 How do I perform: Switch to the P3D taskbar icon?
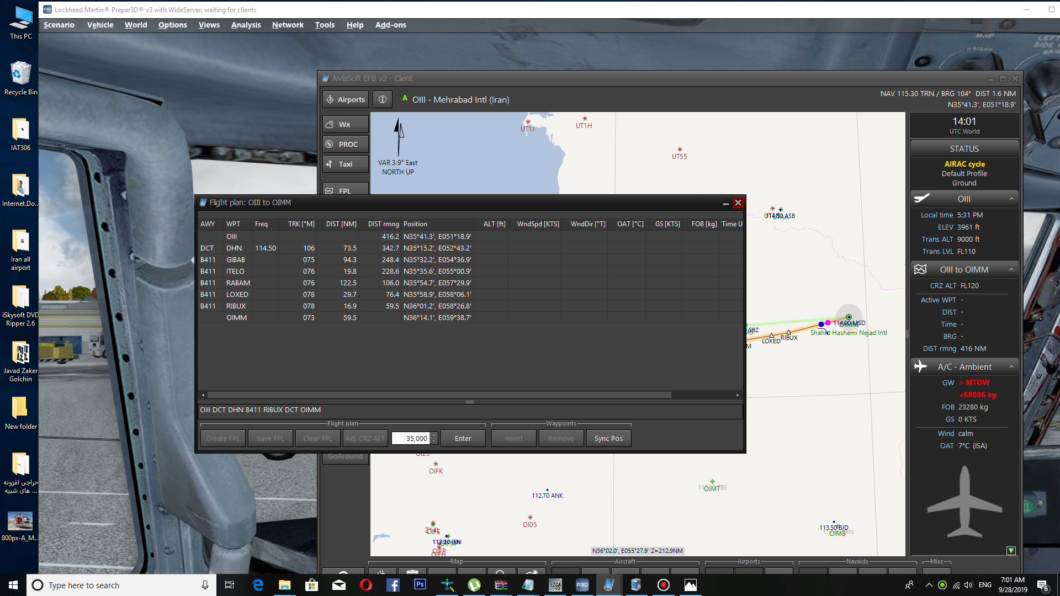click(x=582, y=585)
